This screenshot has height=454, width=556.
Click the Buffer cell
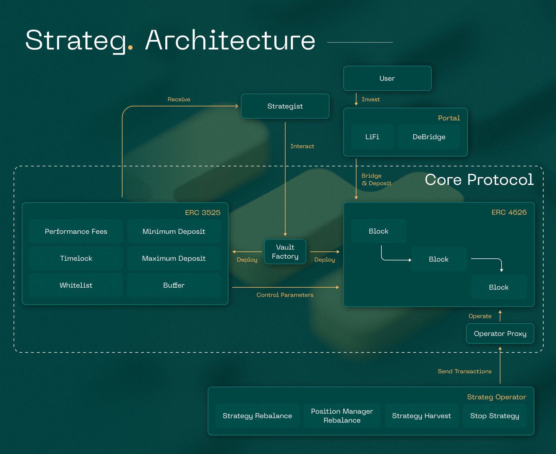(174, 285)
